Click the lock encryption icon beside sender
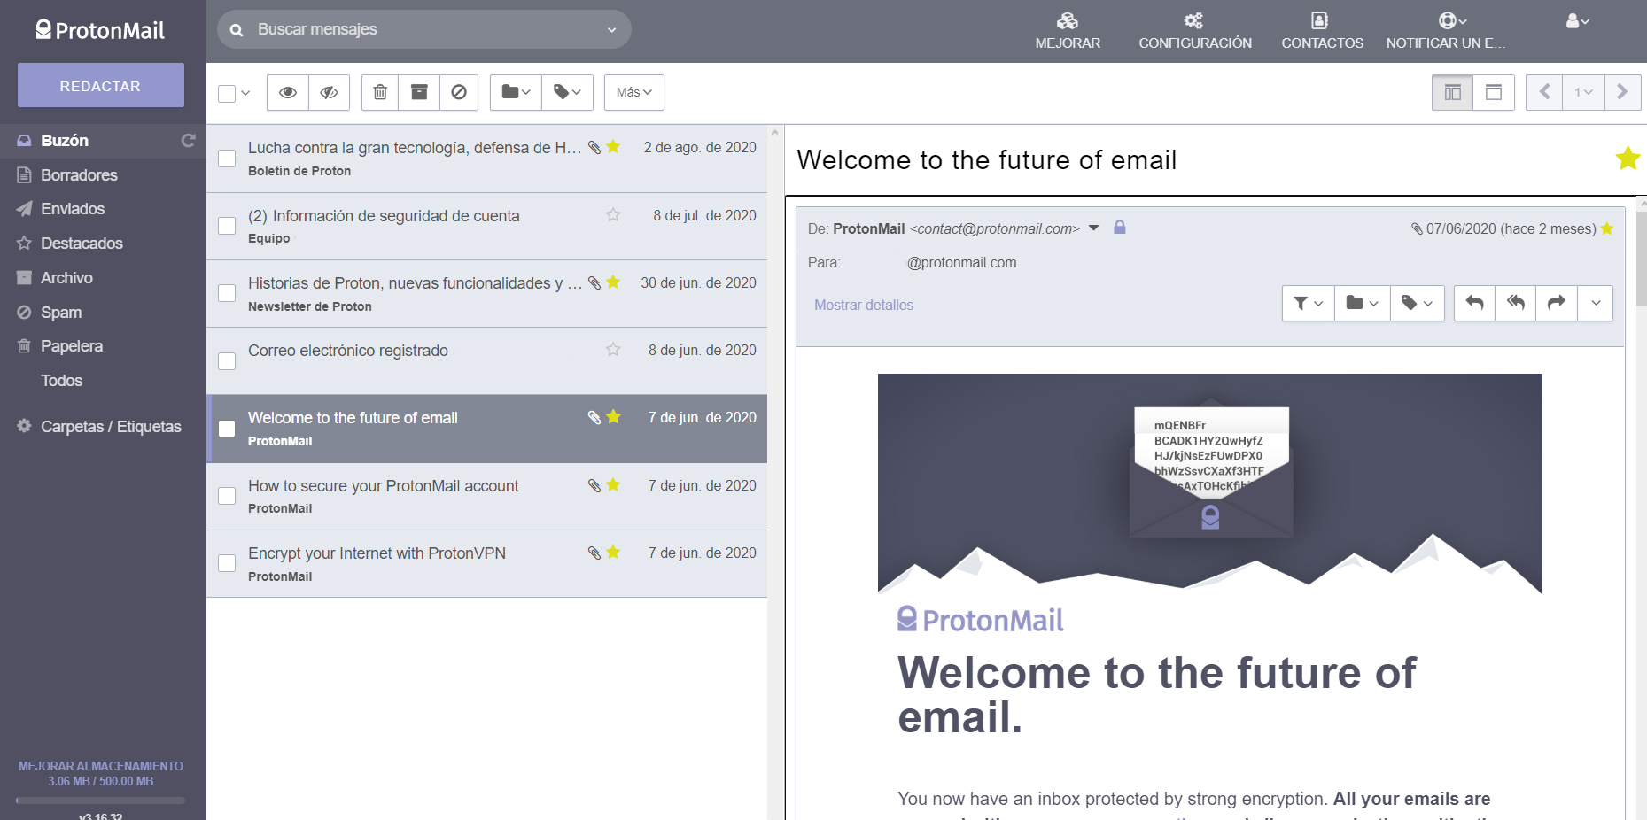The width and height of the screenshot is (1647, 820). [1120, 228]
